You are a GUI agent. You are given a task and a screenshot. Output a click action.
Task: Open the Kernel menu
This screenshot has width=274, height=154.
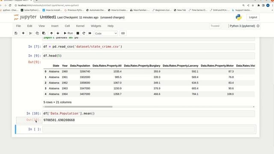point(80,26)
